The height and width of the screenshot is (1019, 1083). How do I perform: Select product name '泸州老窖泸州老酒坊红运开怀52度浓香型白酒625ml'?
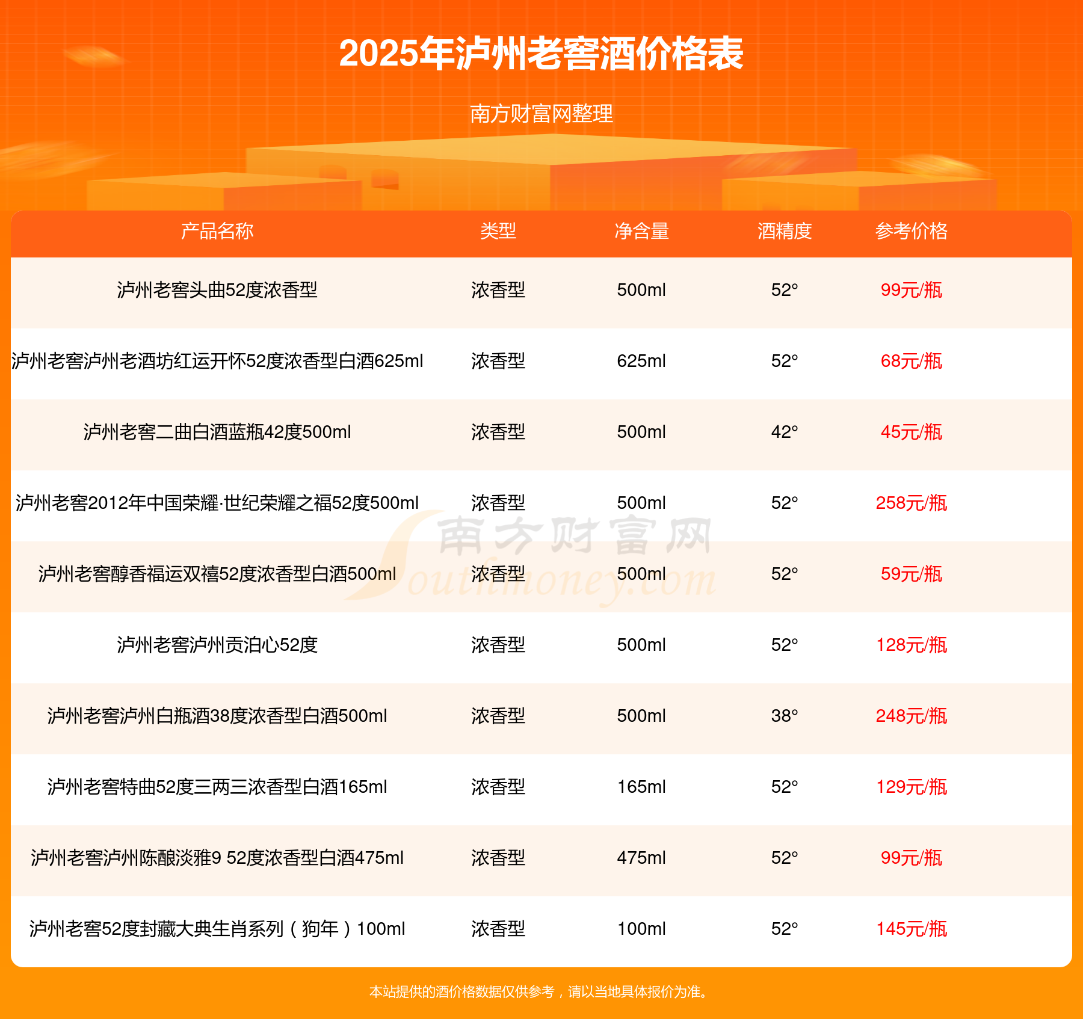point(217,361)
